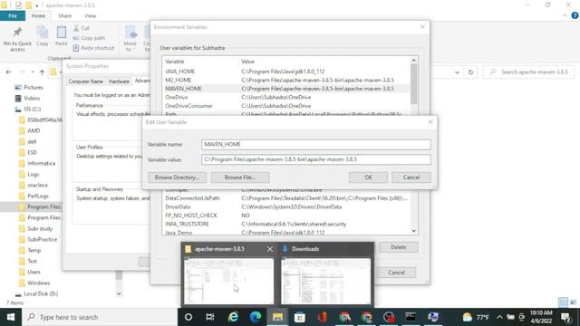Open Internet Explorer from taskbar
This screenshot has height=326, width=580.
pyautogui.click(x=233, y=317)
